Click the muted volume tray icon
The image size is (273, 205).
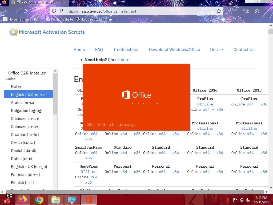click(248, 200)
